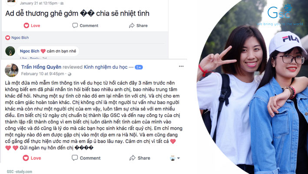Click the GSC logo in the photo
The height and width of the screenshot is (174, 308).
click(x=280, y=11)
